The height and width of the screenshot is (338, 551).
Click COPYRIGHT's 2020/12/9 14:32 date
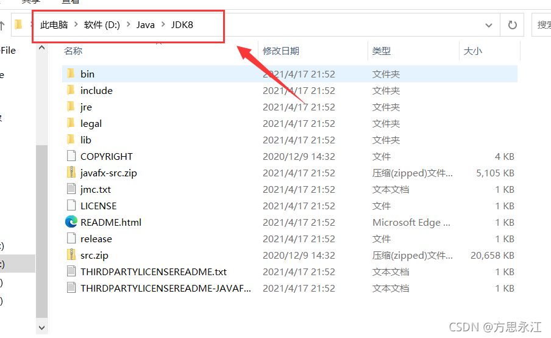point(299,156)
